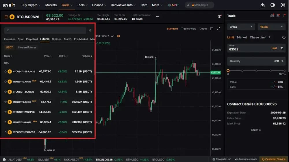289x162 pixels.
Task: Open the Derivatives Info dropdown
Action: tap(123, 5)
